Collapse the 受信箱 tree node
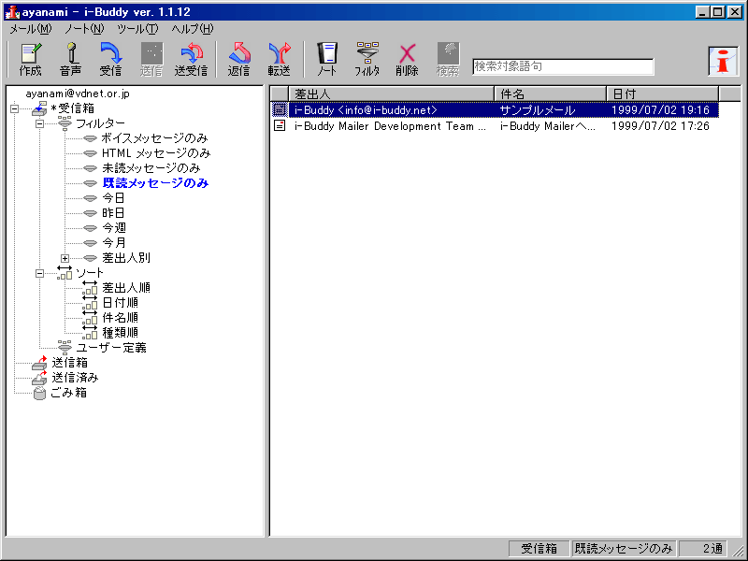Viewport: 748px width, 561px height. coord(14,108)
